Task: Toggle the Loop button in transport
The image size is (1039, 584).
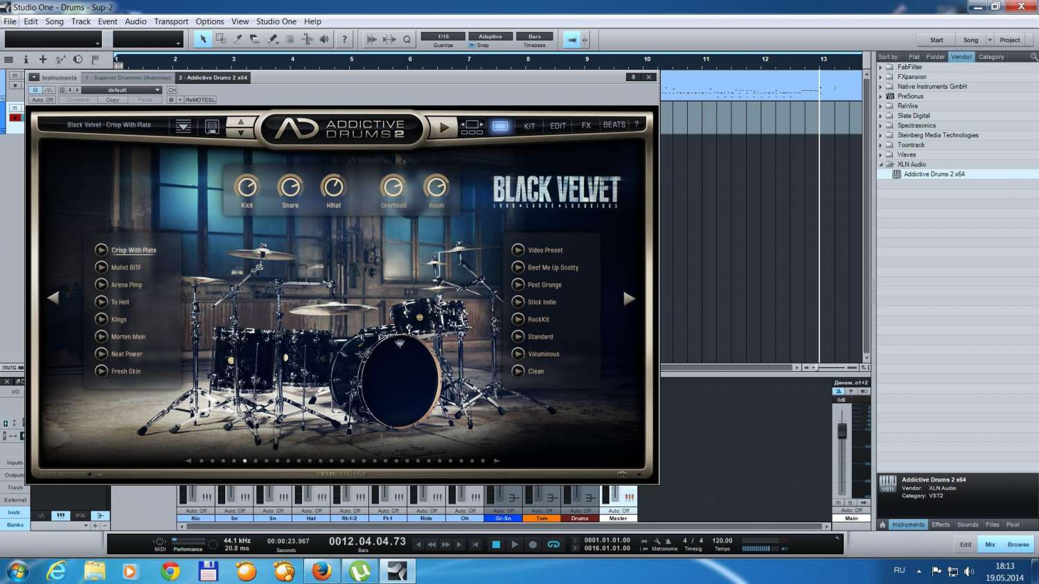Action: pos(553,545)
